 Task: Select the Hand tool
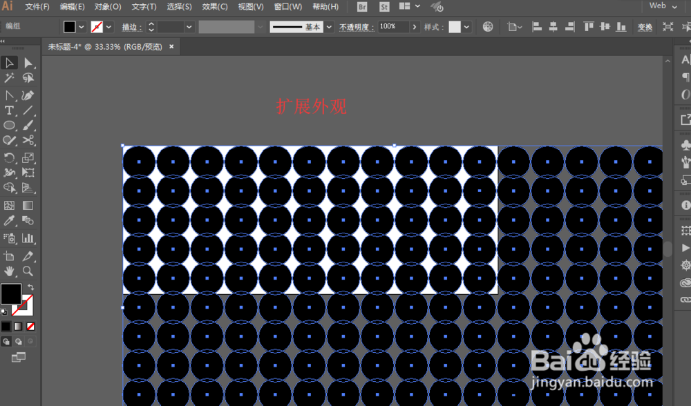click(10, 271)
